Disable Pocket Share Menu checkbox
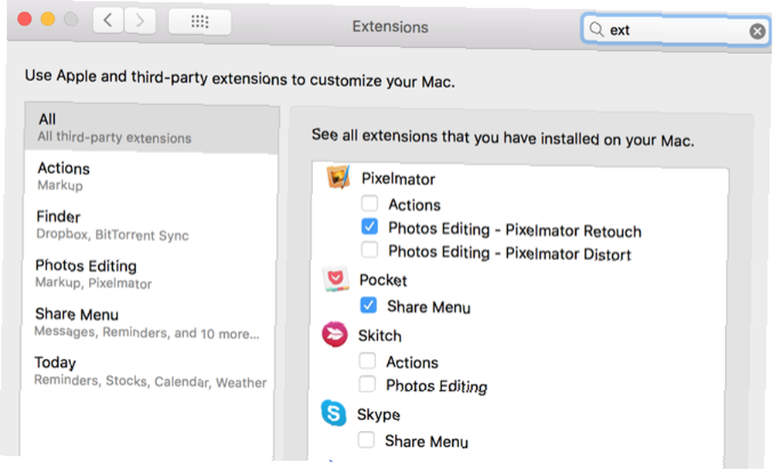The height and width of the screenshot is (471, 773). (x=368, y=306)
